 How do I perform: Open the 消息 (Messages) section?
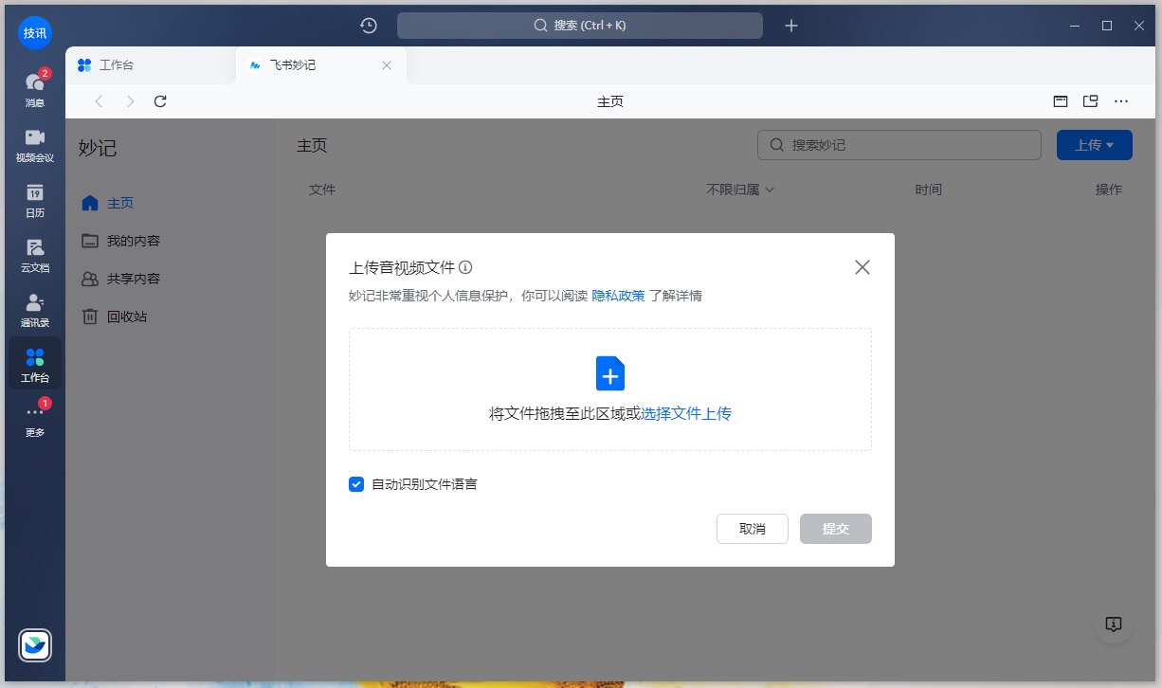pyautogui.click(x=34, y=85)
